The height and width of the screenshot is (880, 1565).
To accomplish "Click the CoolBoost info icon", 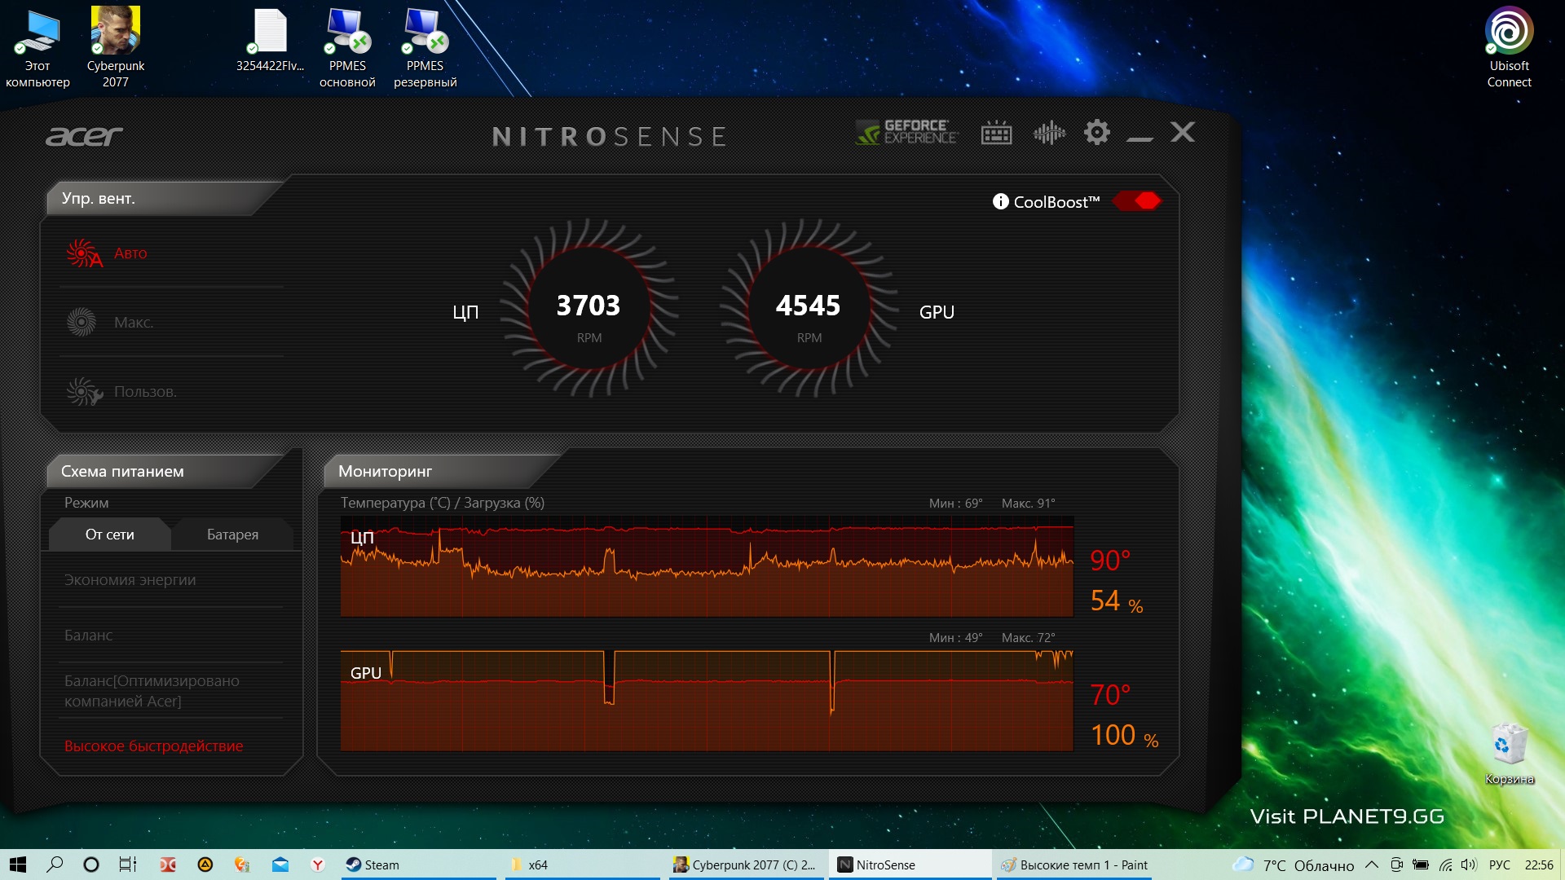I will (1000, 201).
